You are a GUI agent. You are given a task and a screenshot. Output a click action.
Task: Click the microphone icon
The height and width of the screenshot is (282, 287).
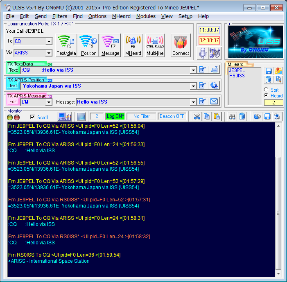203,54
